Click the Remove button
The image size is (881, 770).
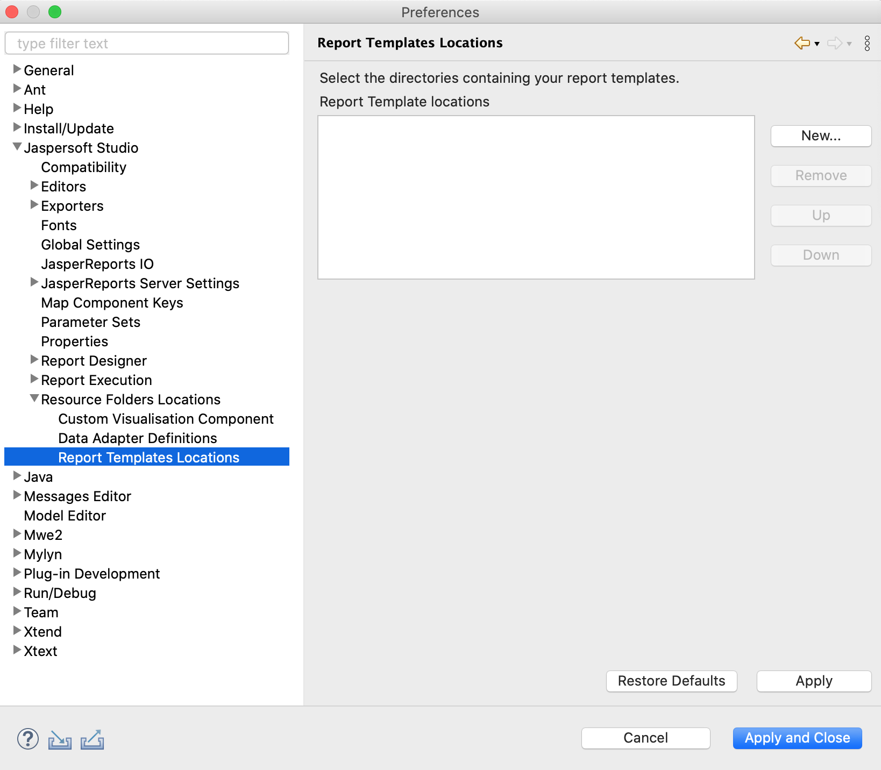point(821,176)
